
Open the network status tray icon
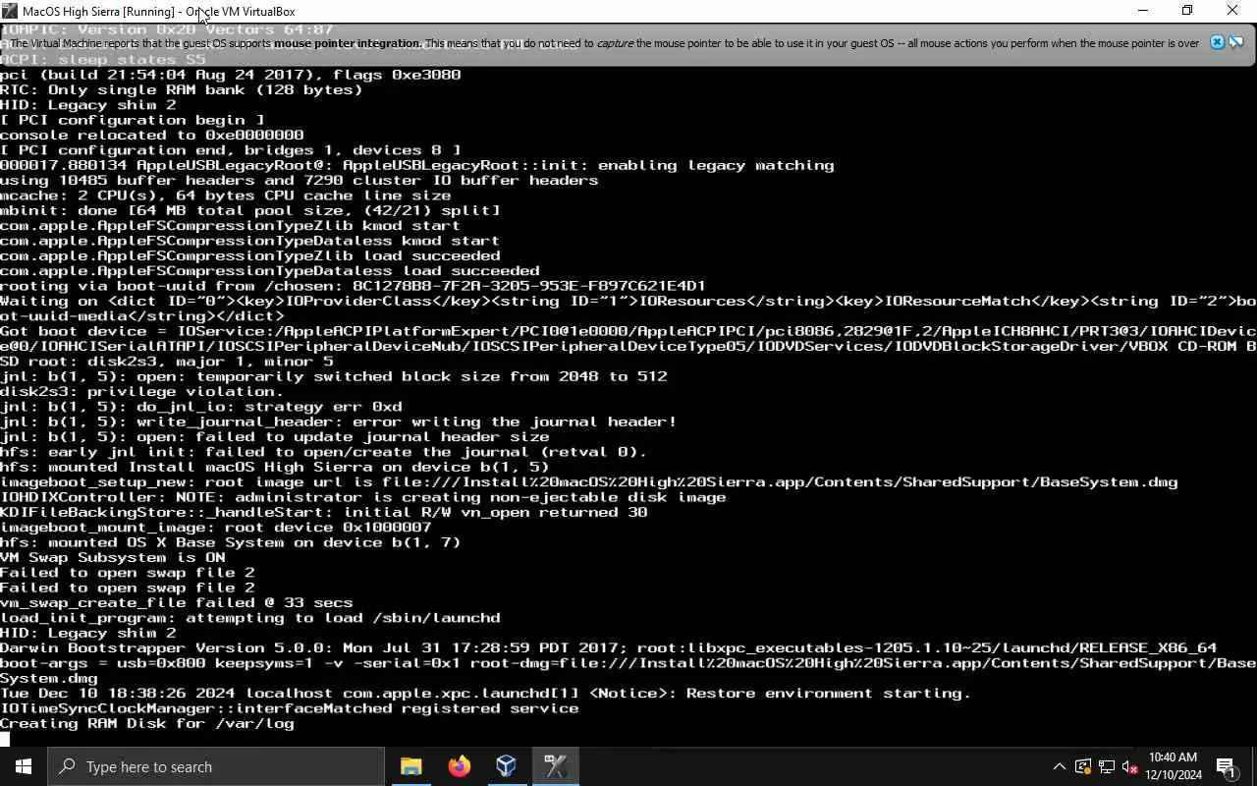[1107, 766]
